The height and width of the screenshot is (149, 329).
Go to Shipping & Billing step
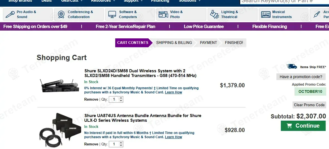pyautogui.click(x=174, y=43)
